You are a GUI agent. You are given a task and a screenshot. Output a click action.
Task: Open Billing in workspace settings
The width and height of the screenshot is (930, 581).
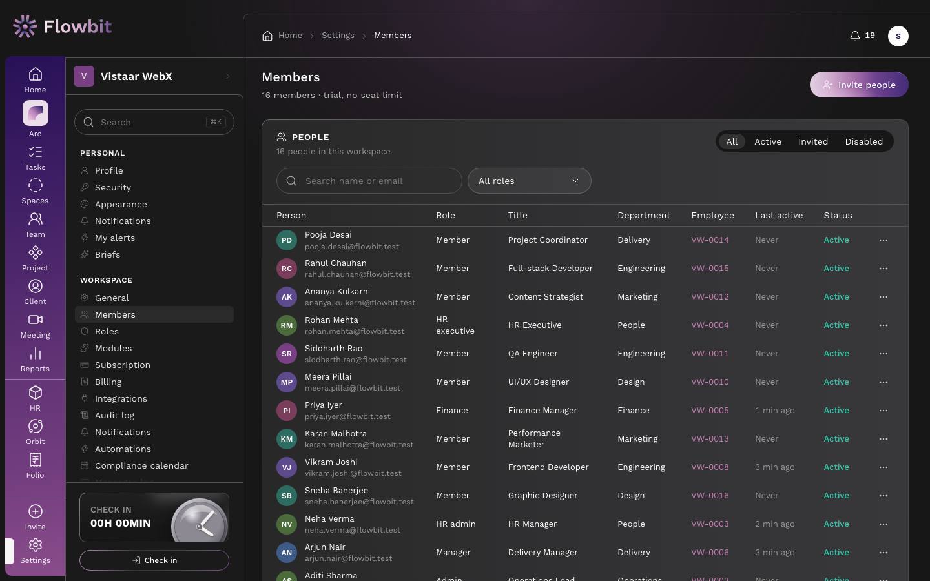click(154, 382)
